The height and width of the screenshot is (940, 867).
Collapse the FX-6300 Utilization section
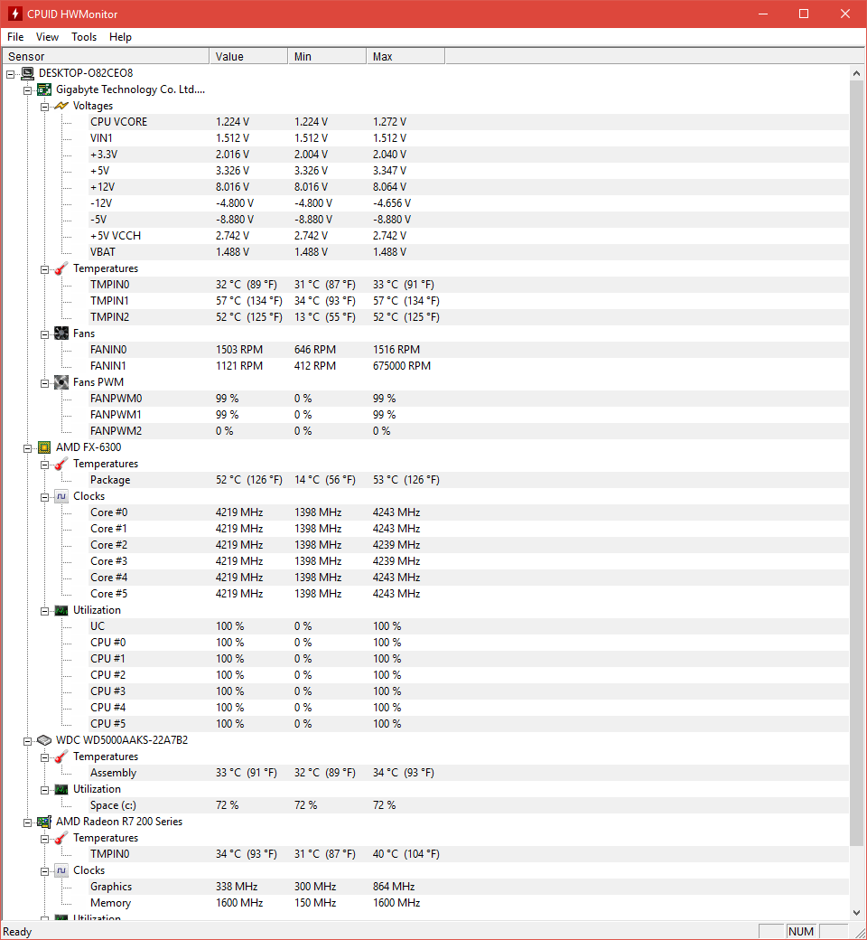pyautogui.click(x=44, y=612)
